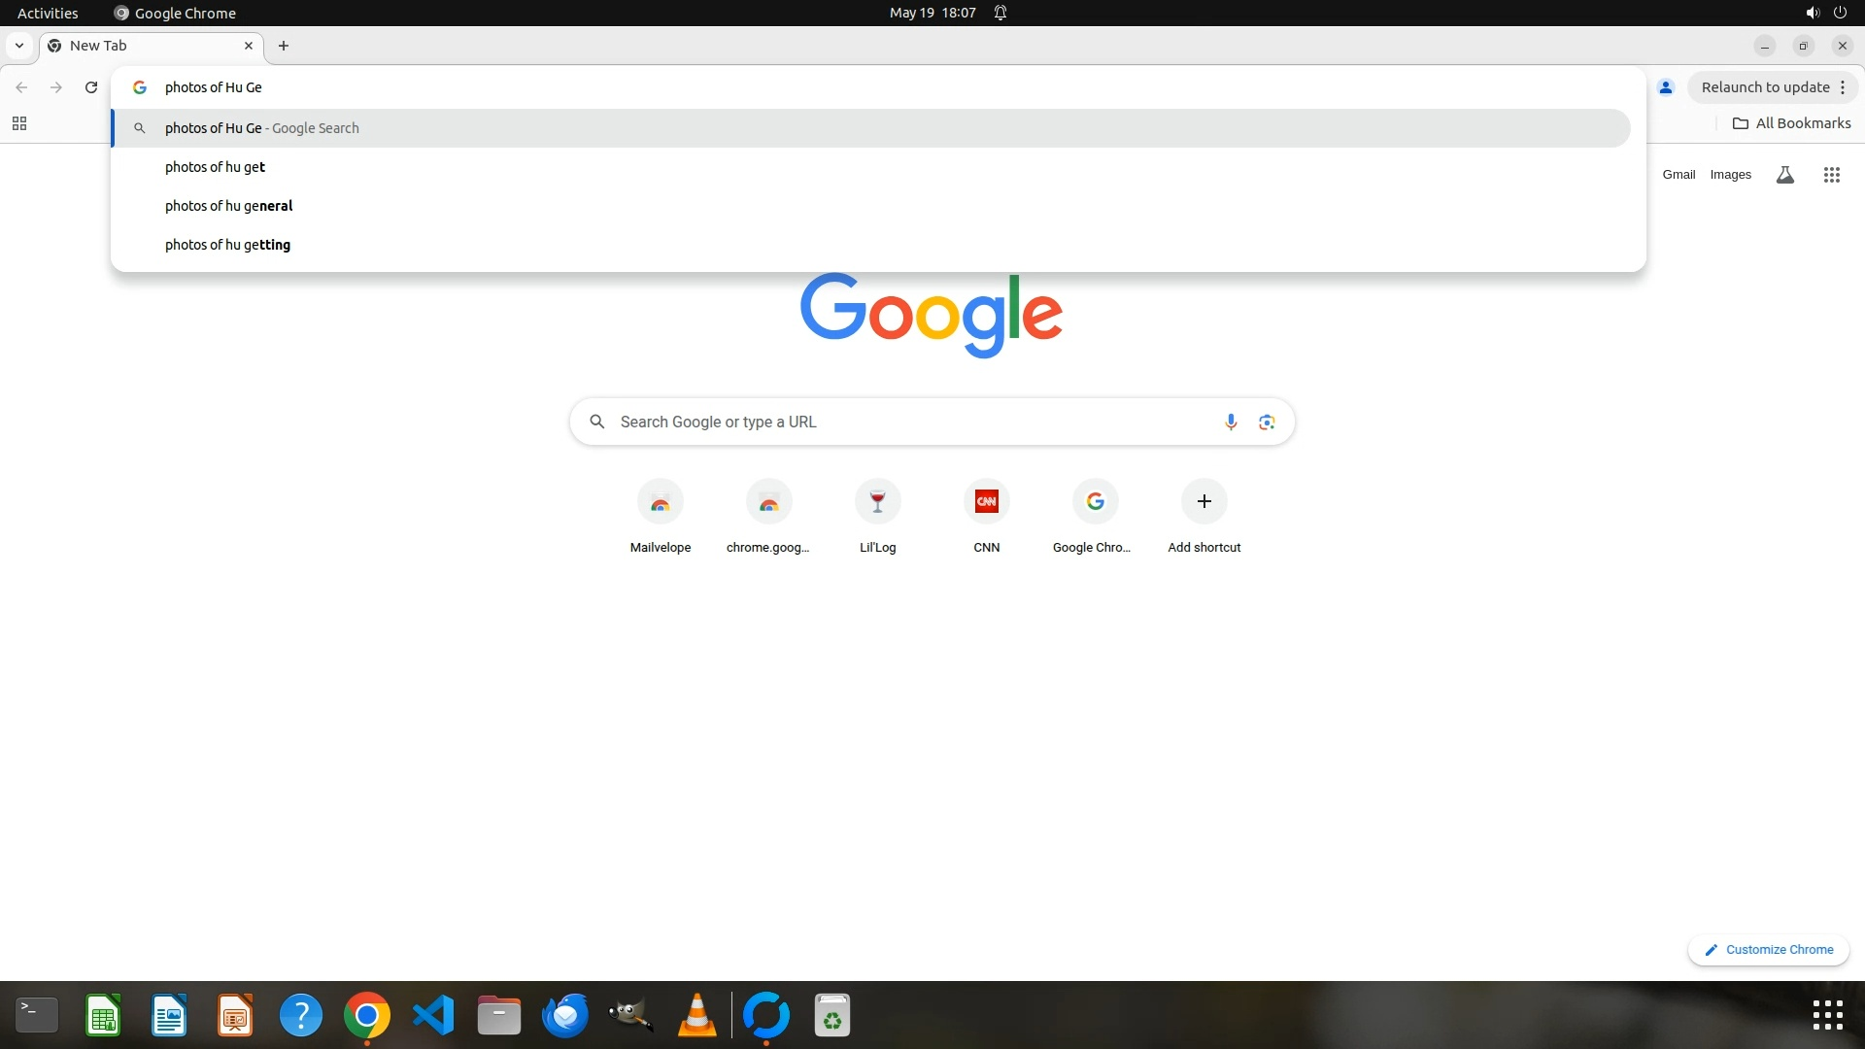
Task: Click the voice search microphone icon
Action: click(x=1231, y=422)
